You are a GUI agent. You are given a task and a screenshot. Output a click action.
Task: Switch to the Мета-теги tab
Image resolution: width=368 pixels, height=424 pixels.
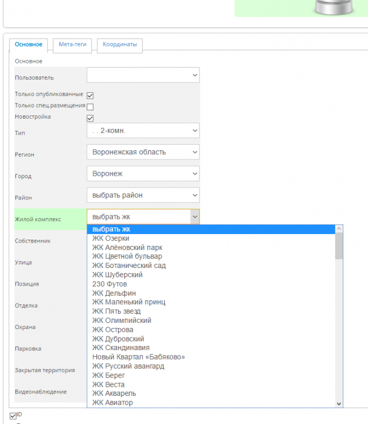coord(72,44)
